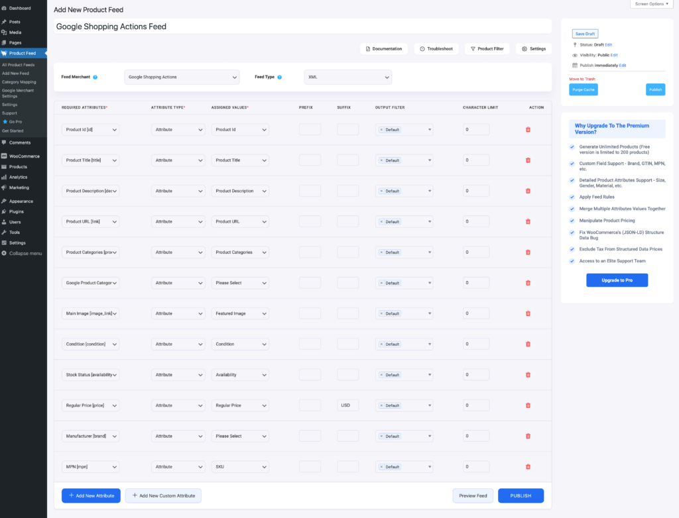
Task: Open the Feed Merchant dropdown
Action: coord(182,77)
